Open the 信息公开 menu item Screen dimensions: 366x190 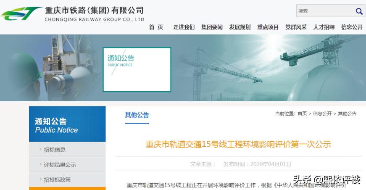click(352, 27)
